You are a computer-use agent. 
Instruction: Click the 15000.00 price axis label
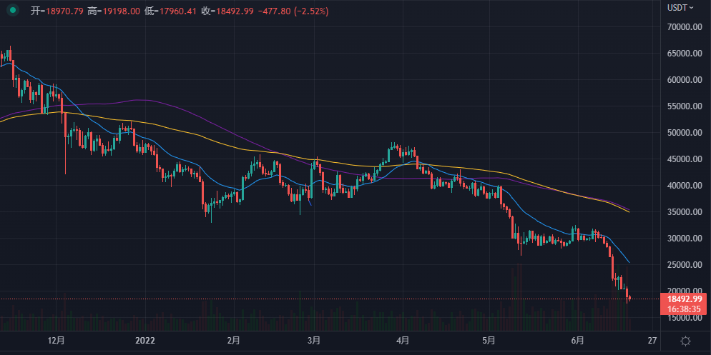click(685, 318)
